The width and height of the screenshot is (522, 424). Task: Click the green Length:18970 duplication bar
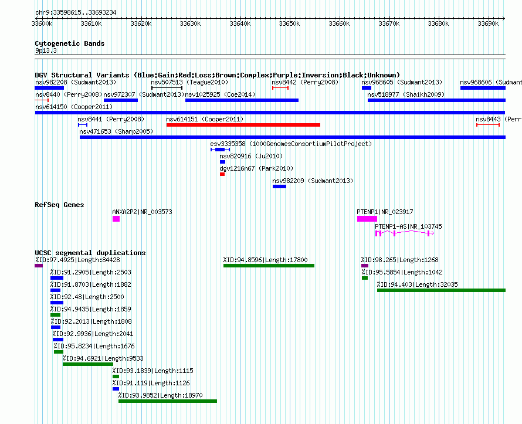[168, 401]
